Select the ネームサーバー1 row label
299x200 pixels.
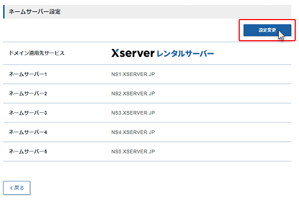point(28,74)
